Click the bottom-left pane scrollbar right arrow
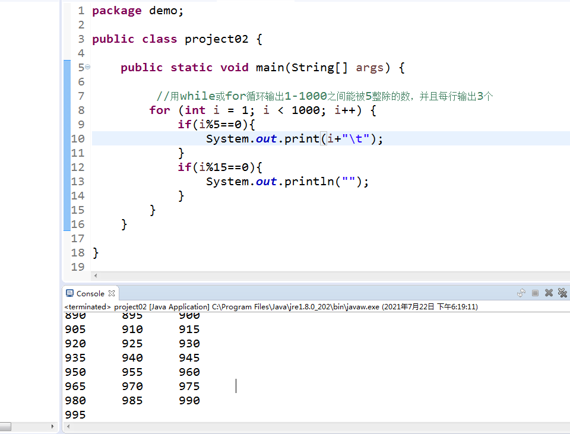Image resolution: width=570 pixels, height=434 pixels. (52, 426)
